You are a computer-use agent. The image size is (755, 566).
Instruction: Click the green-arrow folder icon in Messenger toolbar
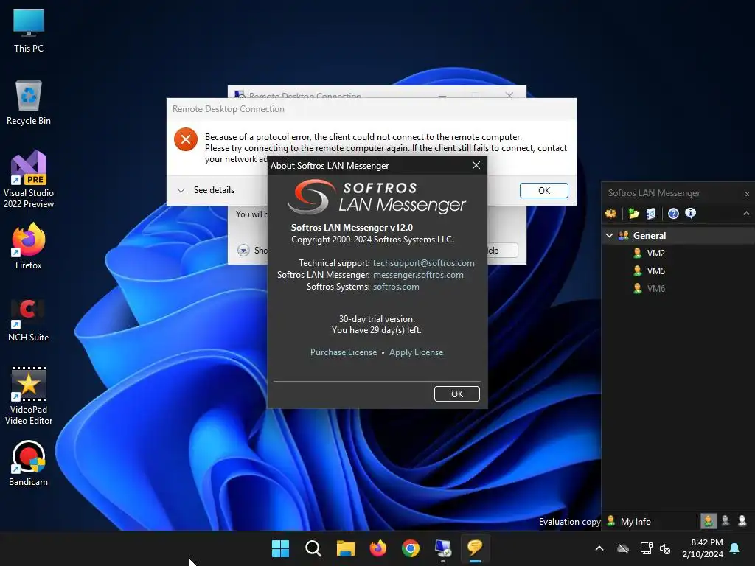[x=633, y=213]
